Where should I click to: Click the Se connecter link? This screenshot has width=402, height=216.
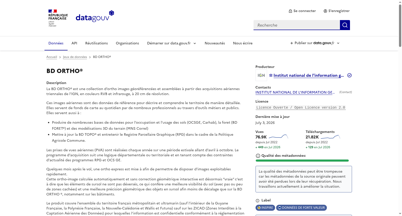tap(302, 11)
